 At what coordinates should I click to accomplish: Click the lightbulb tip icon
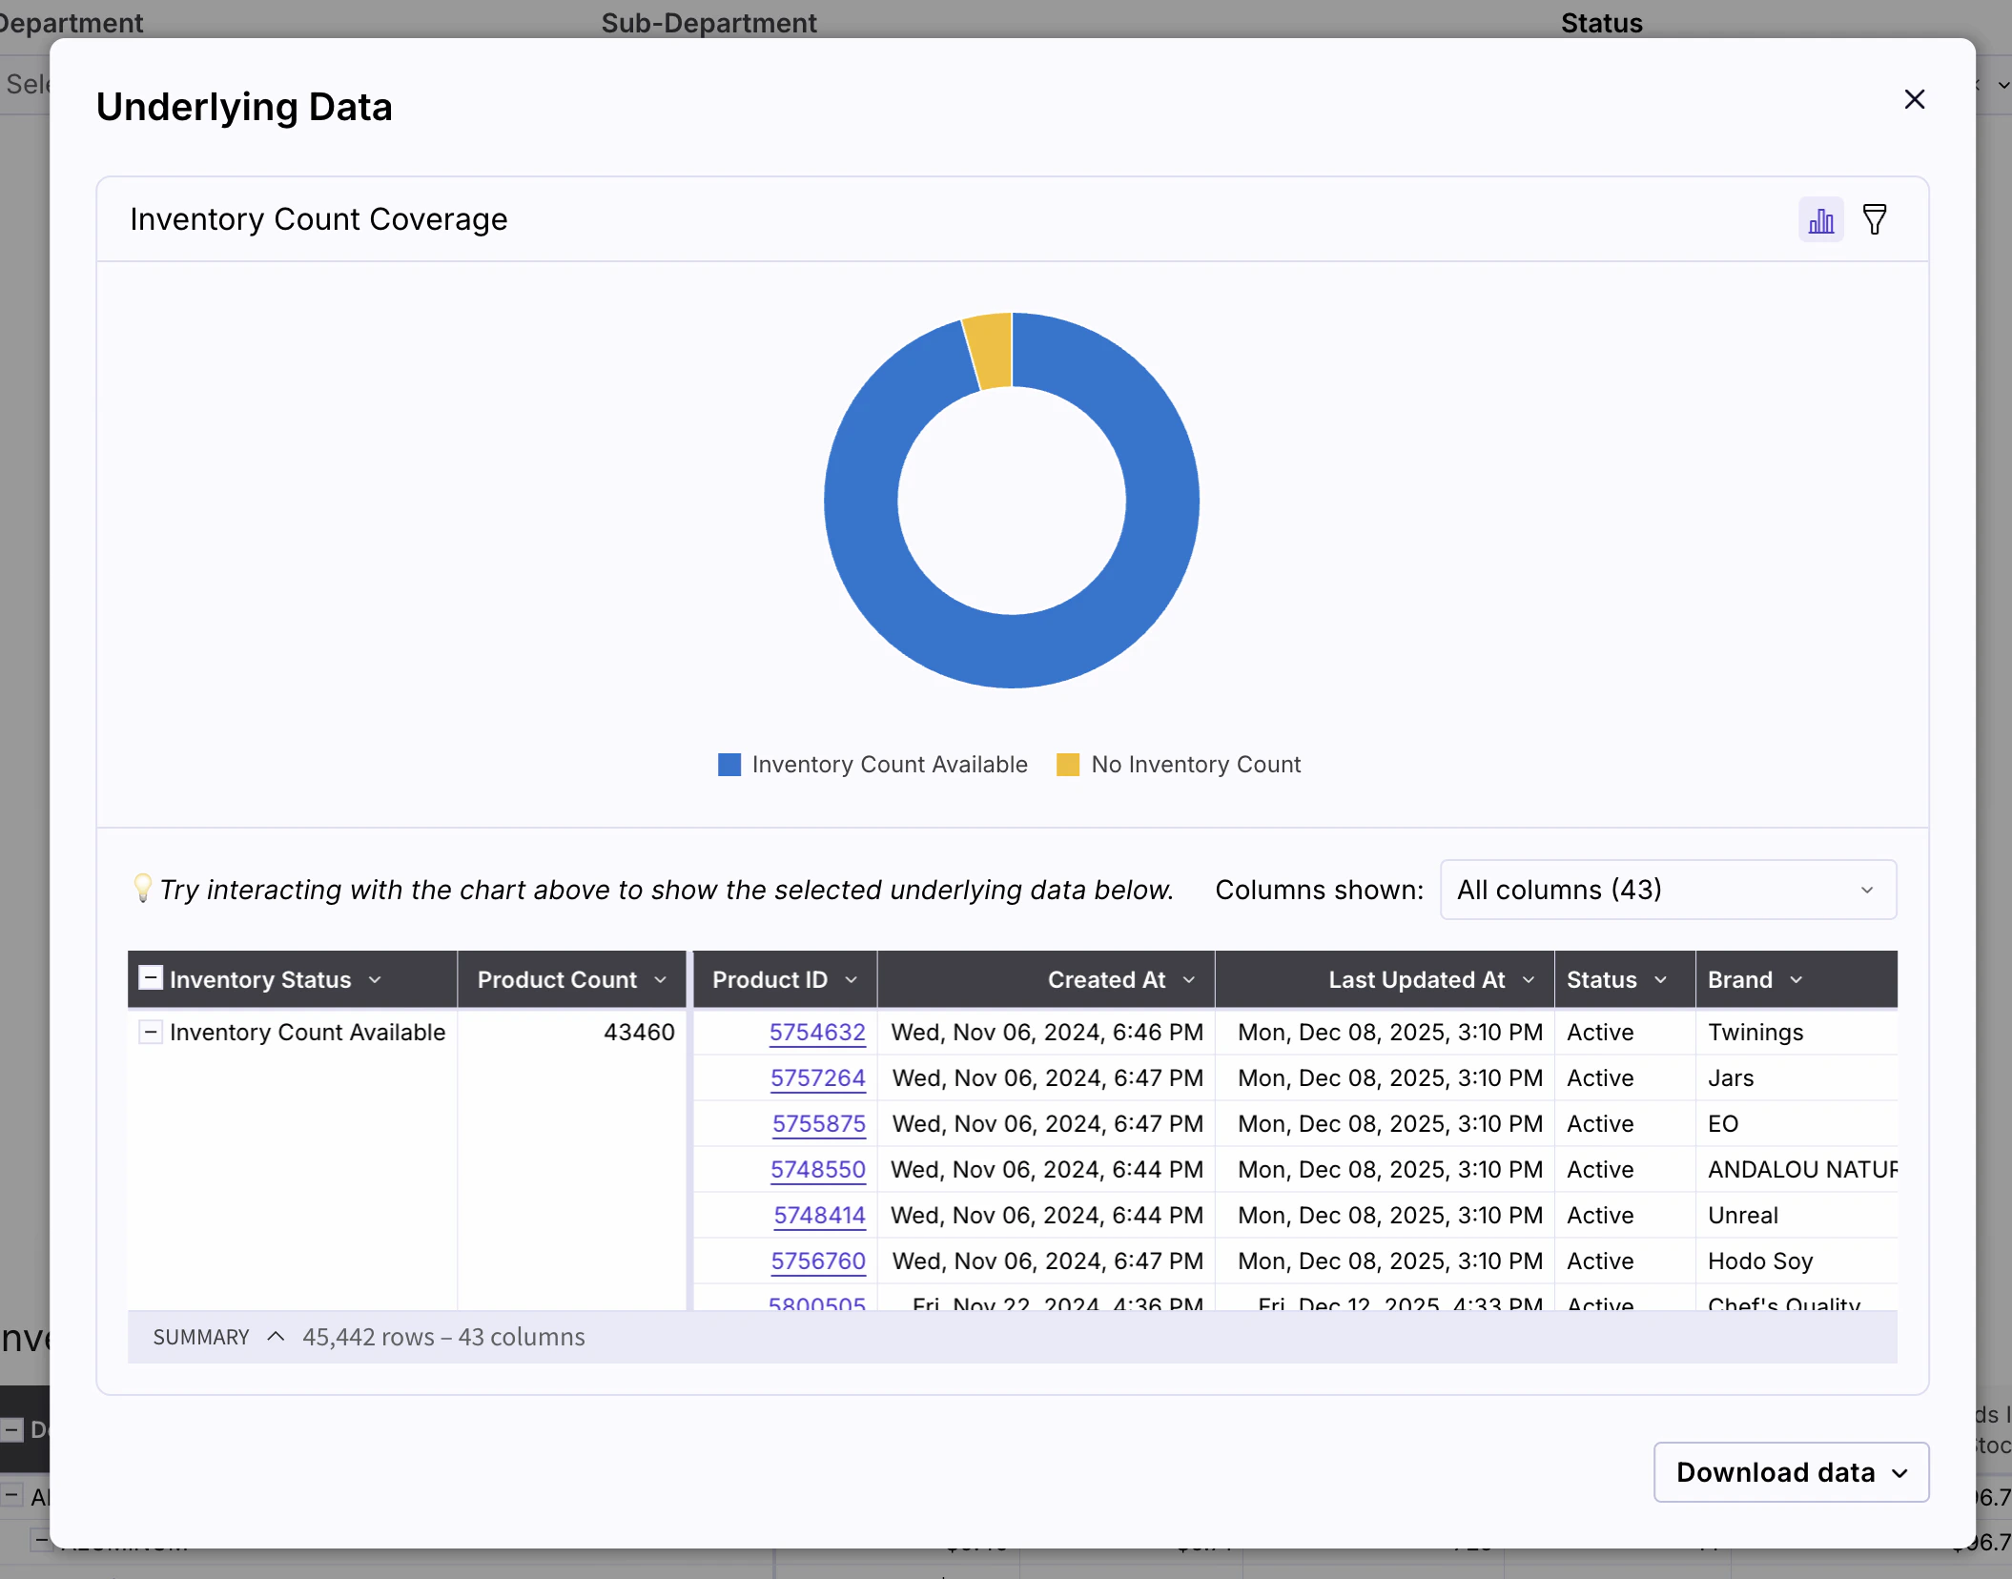(x=142, y=889)
